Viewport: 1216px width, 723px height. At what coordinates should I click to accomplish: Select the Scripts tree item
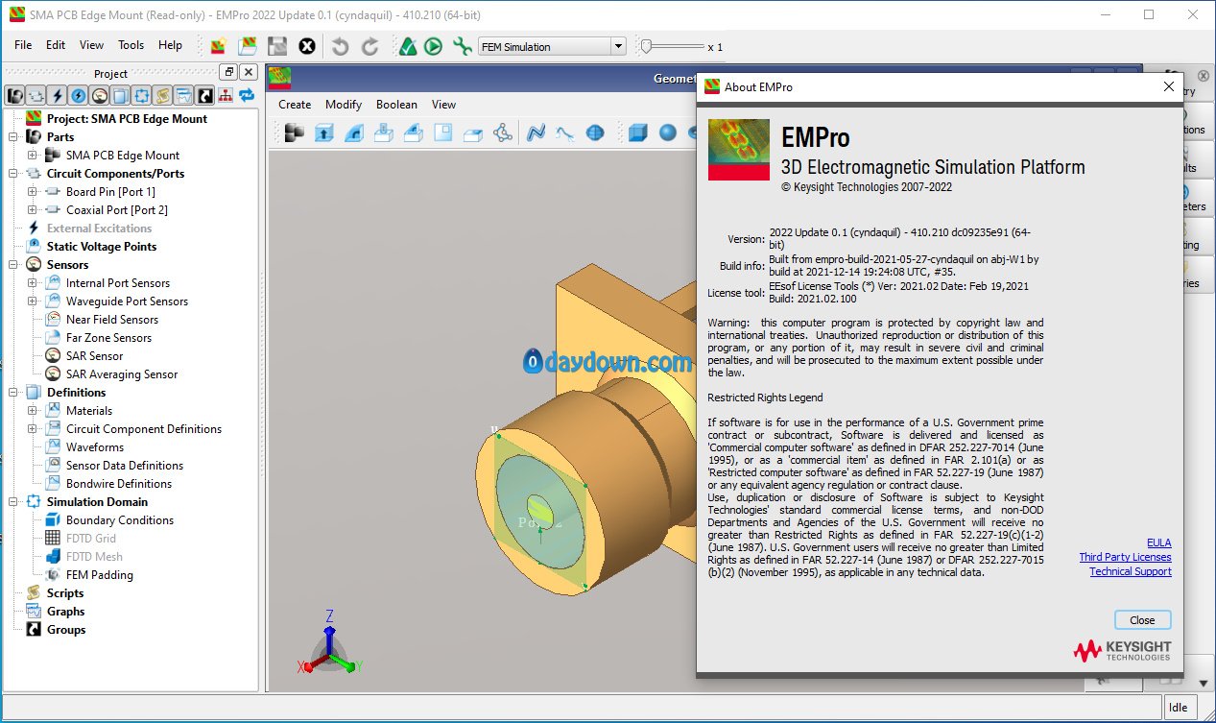point(65,593)
